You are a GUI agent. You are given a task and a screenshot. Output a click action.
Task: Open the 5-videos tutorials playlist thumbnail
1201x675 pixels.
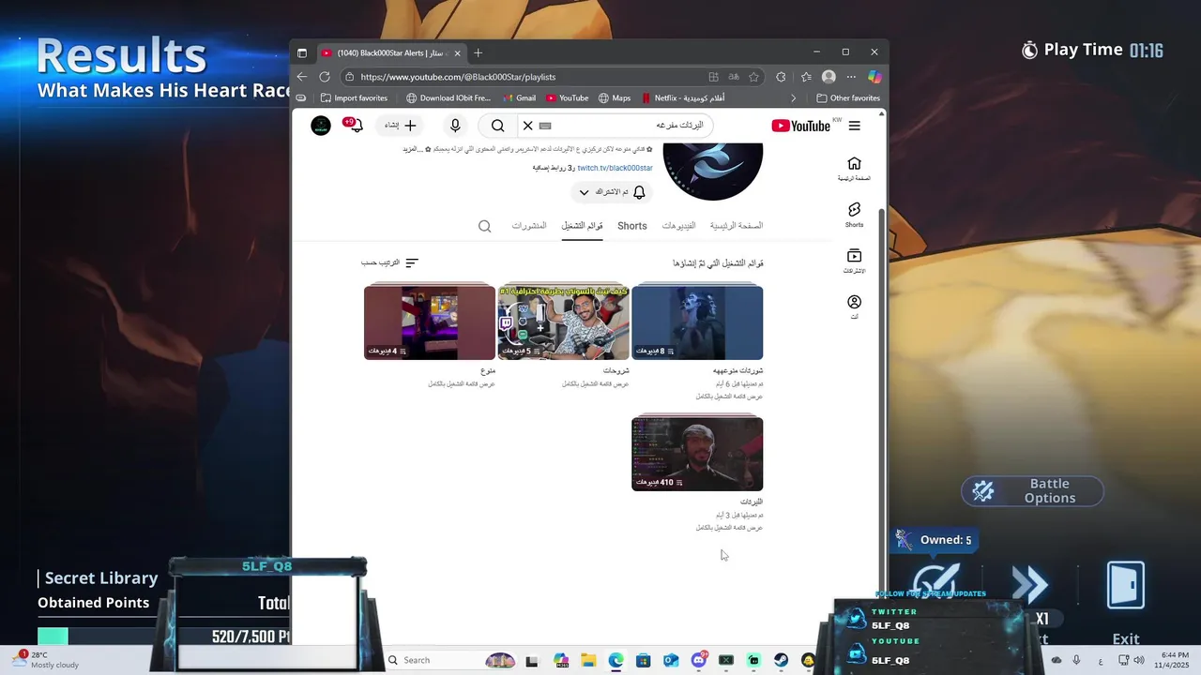point(563,322)
